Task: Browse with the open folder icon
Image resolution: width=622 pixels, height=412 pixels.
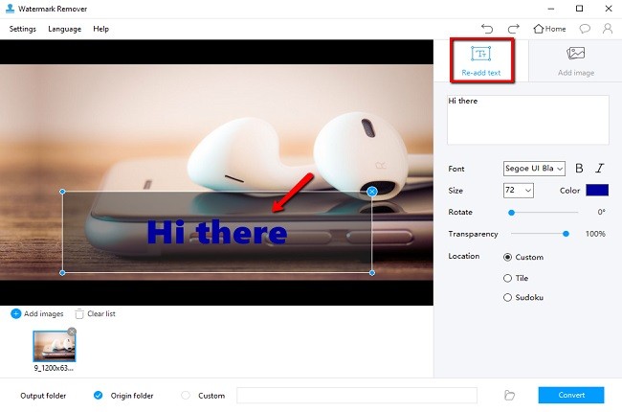Action: point(509,396)
